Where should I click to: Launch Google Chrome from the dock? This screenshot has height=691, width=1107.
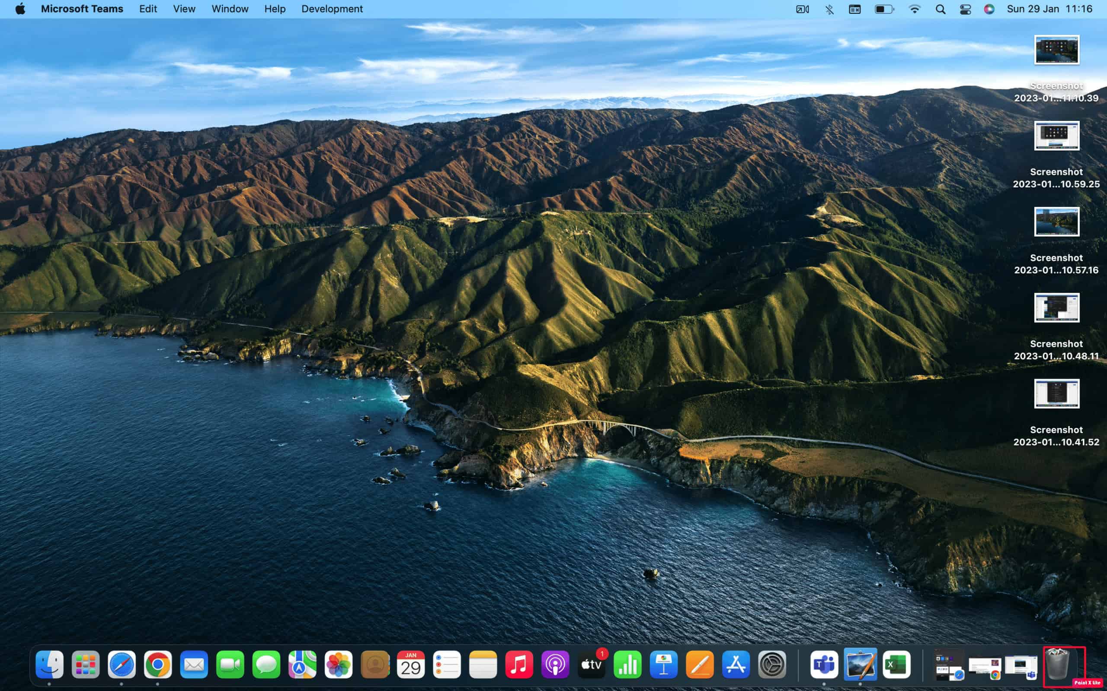(158, 665)
